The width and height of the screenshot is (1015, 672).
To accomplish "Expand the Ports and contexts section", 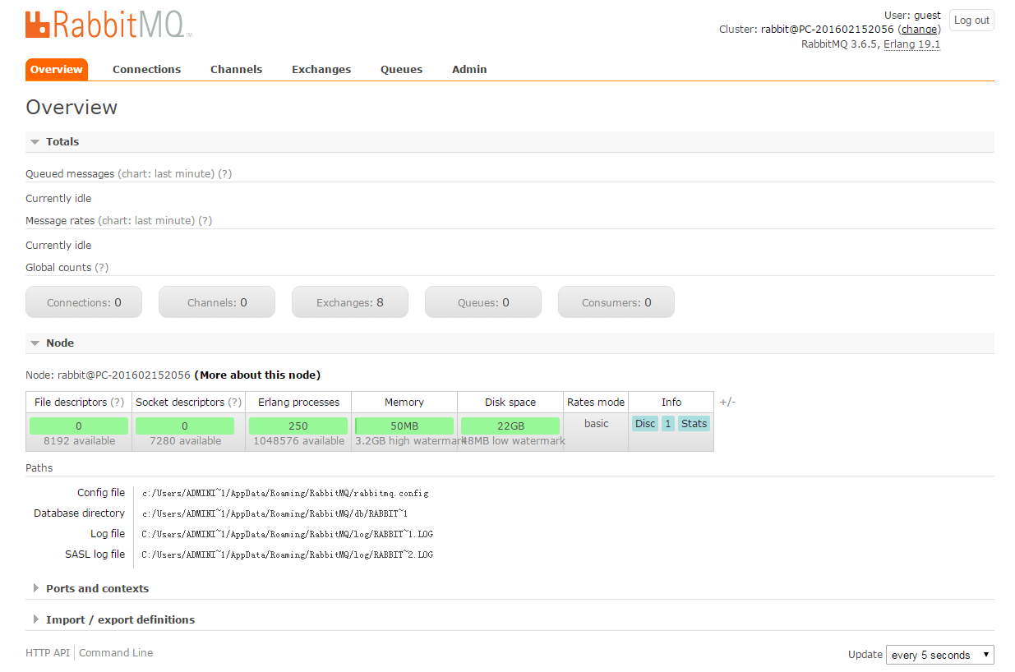I will (x=97, y=588).
